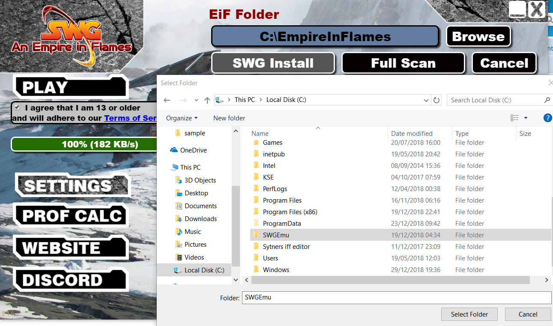Image resolution: width=553 pixels, height=326 pixels.
Task: Select the SWGEmu folder icon
Action: click(x=256, y=235)
